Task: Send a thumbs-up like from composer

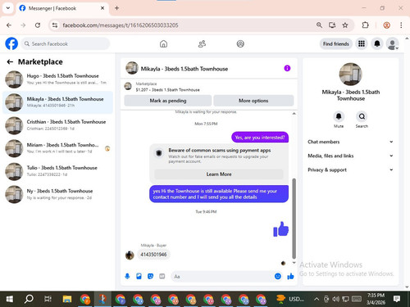Action: tap(290, 277)
